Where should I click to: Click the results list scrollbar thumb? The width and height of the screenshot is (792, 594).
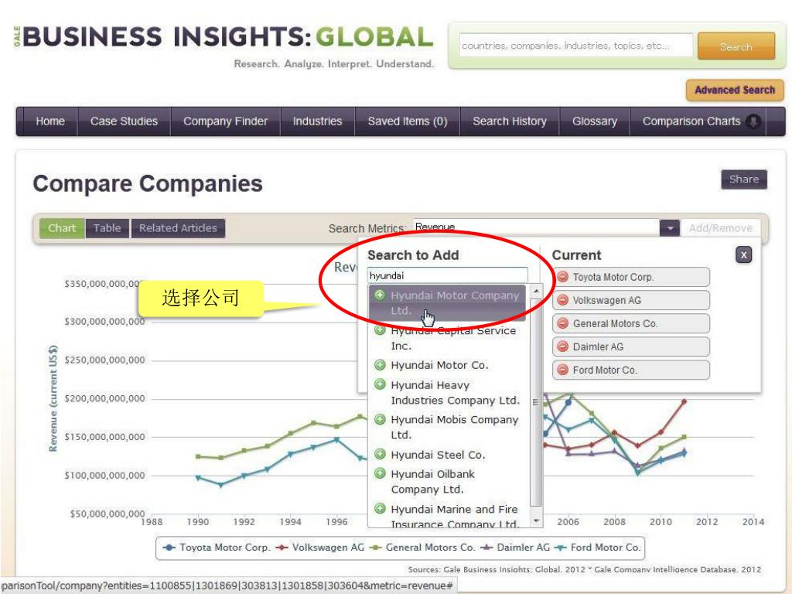click(536, 402)
